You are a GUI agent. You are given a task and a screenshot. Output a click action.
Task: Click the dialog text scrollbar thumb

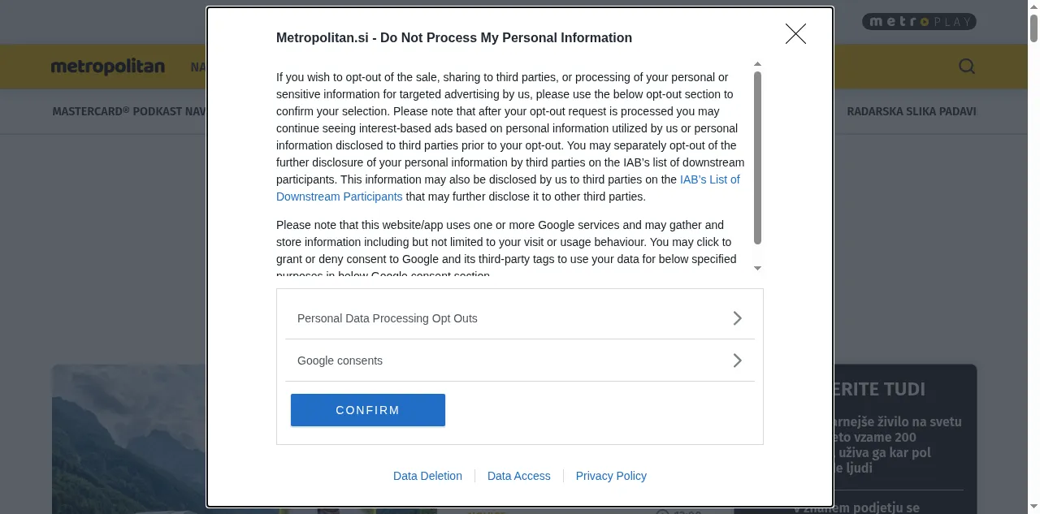tap(757, 158)
